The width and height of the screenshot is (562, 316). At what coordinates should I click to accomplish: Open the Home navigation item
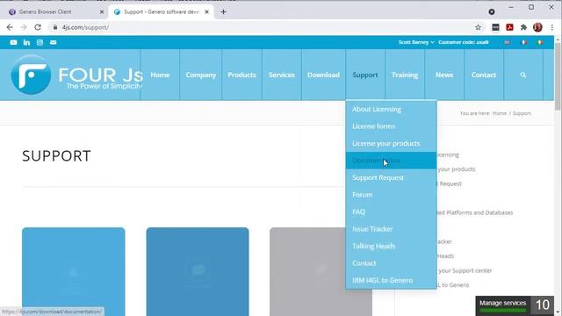[160, 75]
